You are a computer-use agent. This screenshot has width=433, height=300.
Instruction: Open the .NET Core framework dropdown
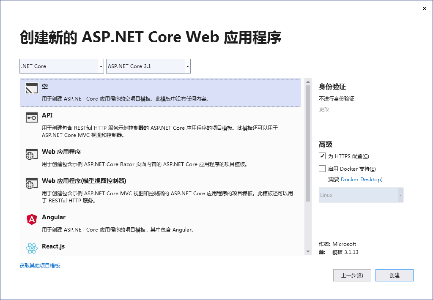tap(62, 66)
